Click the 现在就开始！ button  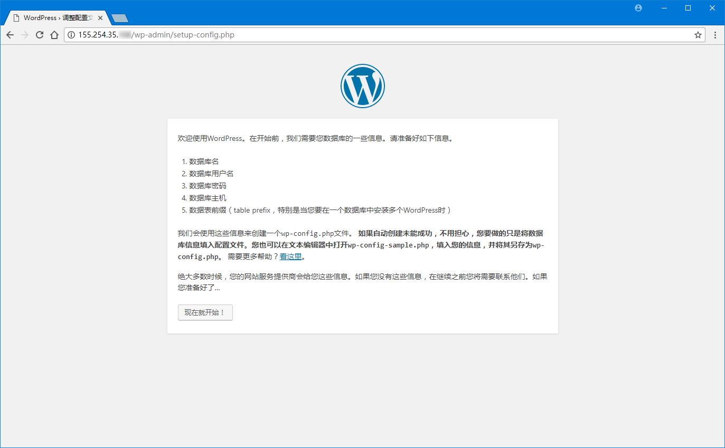(x=205, y=312)
